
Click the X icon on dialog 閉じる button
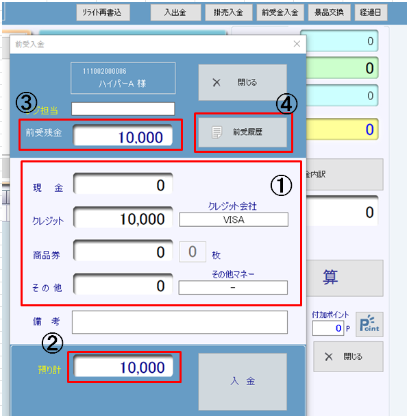[x=217, y=82]
